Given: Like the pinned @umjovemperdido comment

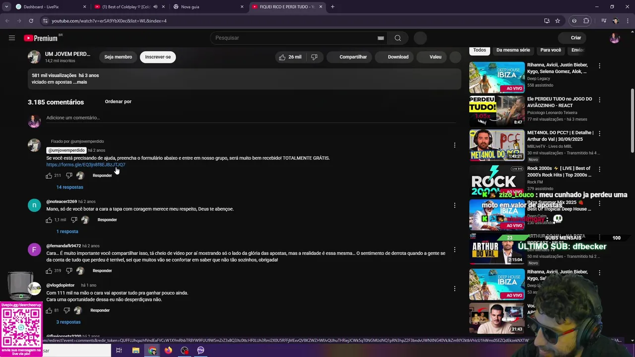Looking at the screenshot, I should pyautogui.click(x=49, y=176).
